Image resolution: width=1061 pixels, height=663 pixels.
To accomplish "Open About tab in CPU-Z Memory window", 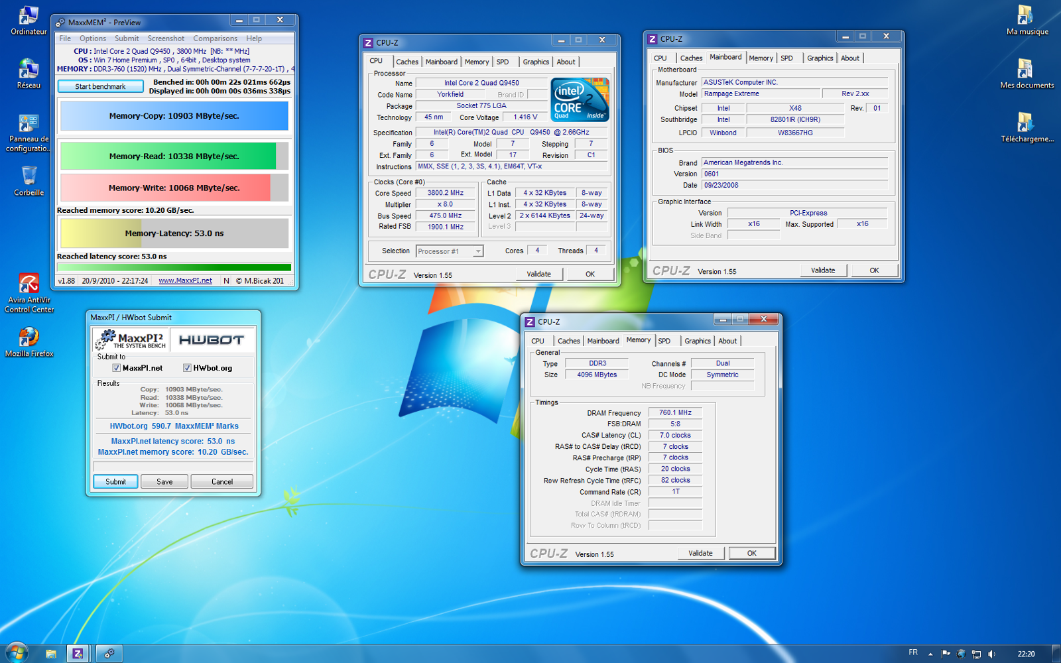I will (727, 341).
